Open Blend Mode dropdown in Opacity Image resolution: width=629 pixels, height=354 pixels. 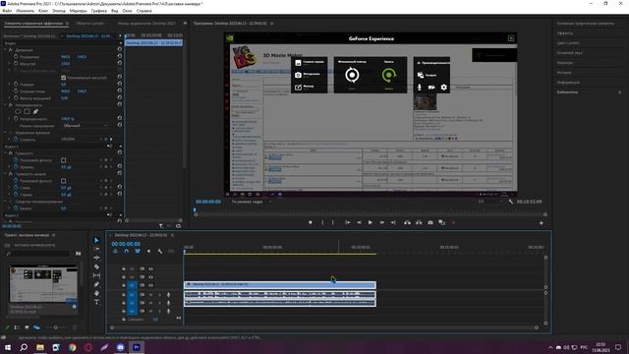(x=86, y=126)
